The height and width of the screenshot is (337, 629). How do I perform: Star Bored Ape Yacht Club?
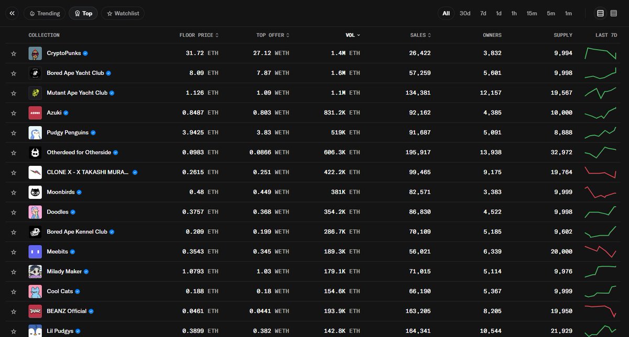(14, 73)
